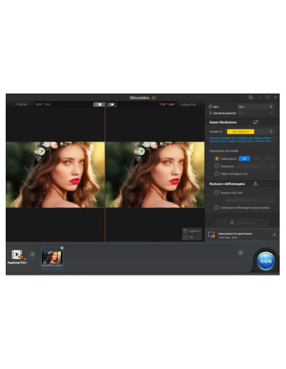Click the Aggiungi foto add-media icon

point(16,255)
